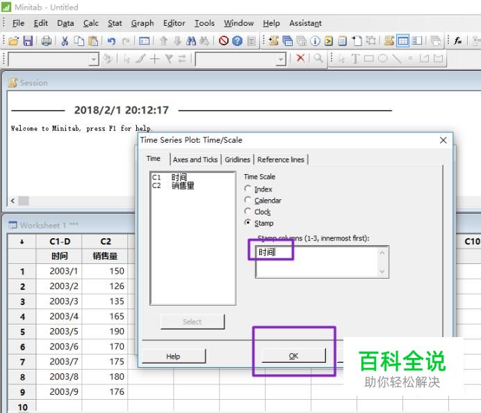
Task: Show History with the yellow prompt icon
Action: click(329, 41)
